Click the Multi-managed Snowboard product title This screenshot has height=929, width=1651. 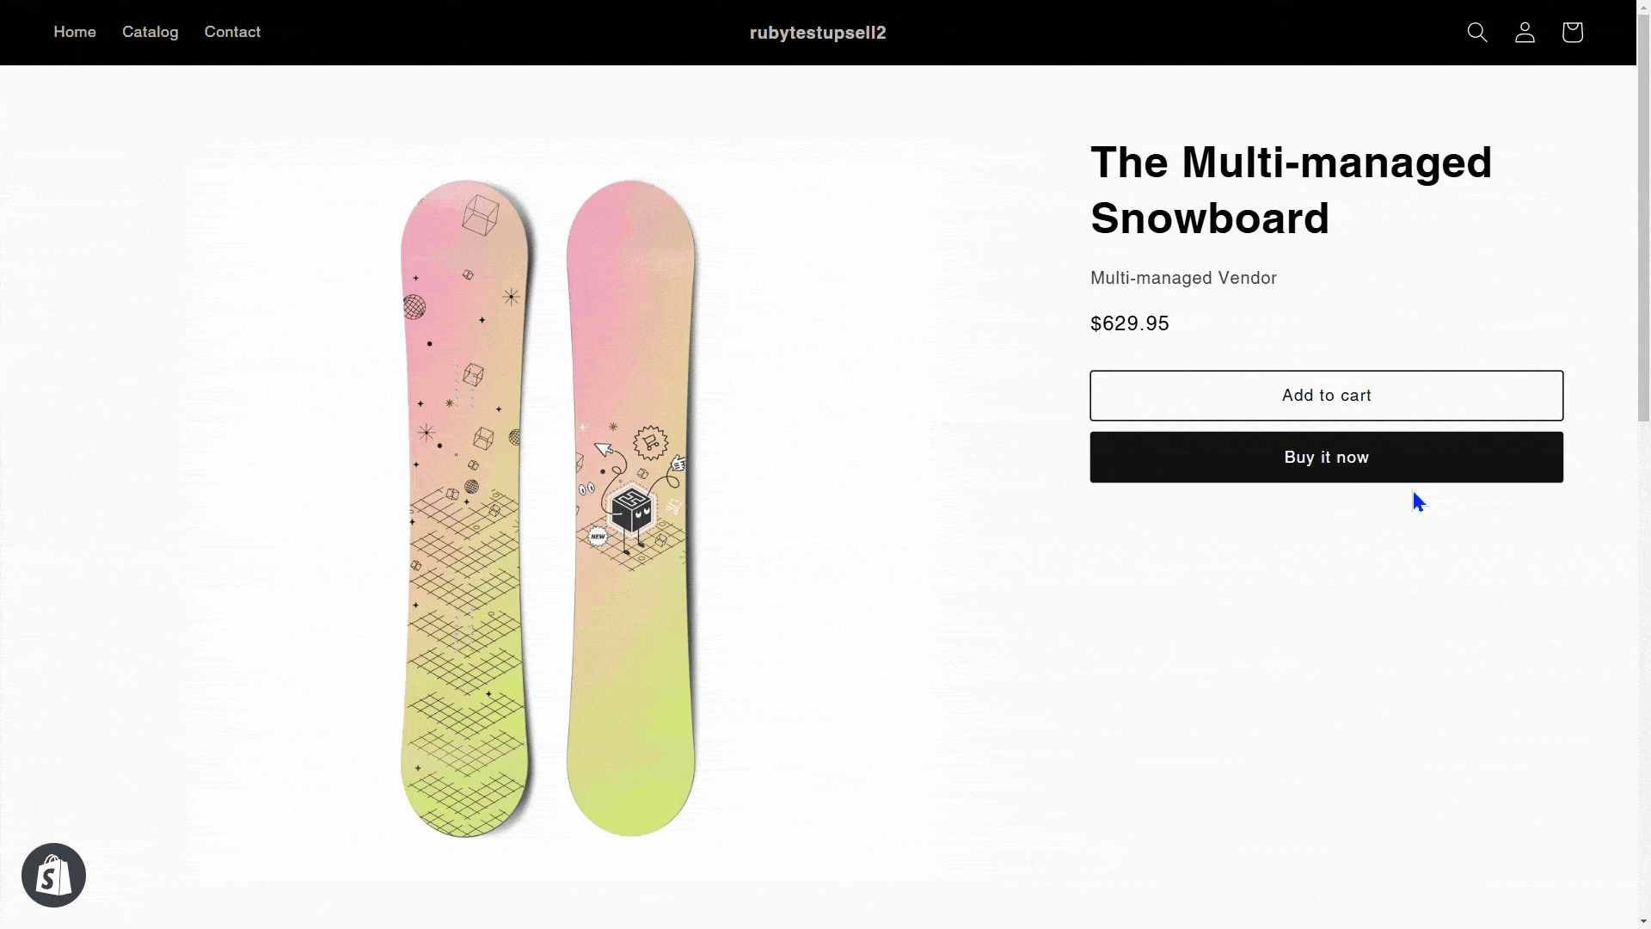pos(1291,190)
